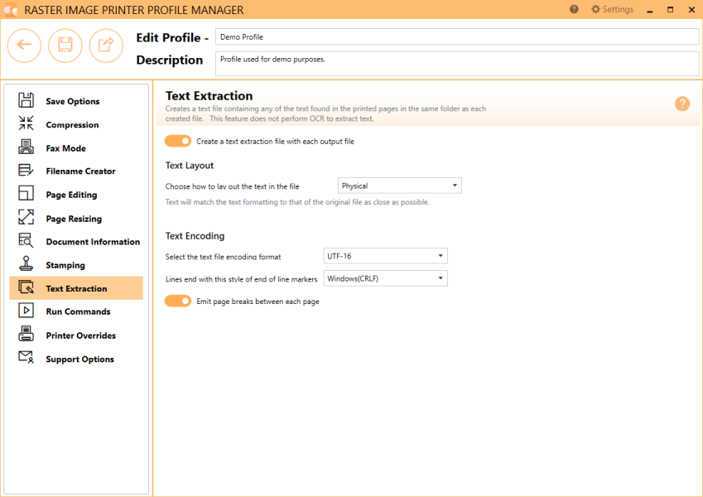Click the Compression arrows icon
The image size is (703, 497).
26,123
